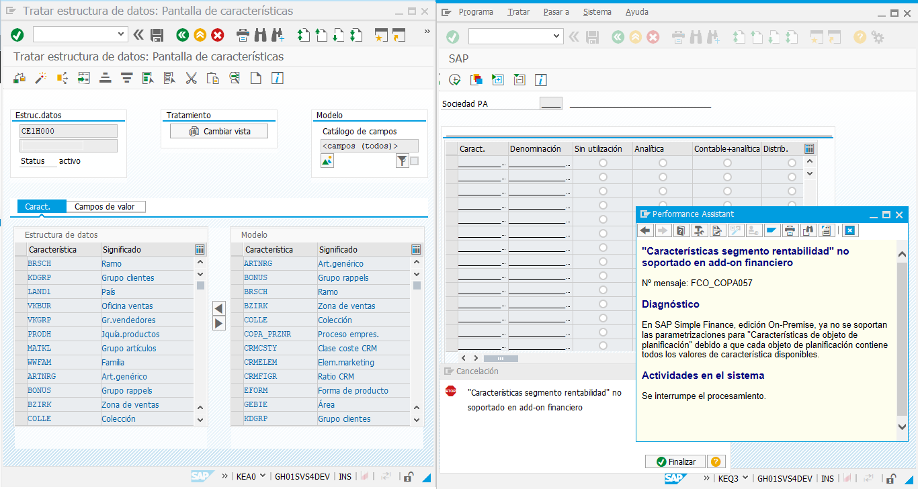
Task: Select 'Sin utilización' radio in second table row
Action: [603, 177]
